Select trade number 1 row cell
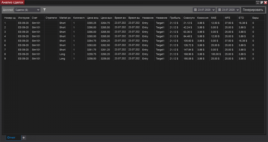The image size is (268, 142). point(10,23)
